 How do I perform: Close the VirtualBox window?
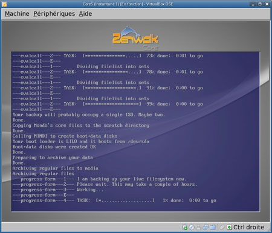[x=267, y=4]
